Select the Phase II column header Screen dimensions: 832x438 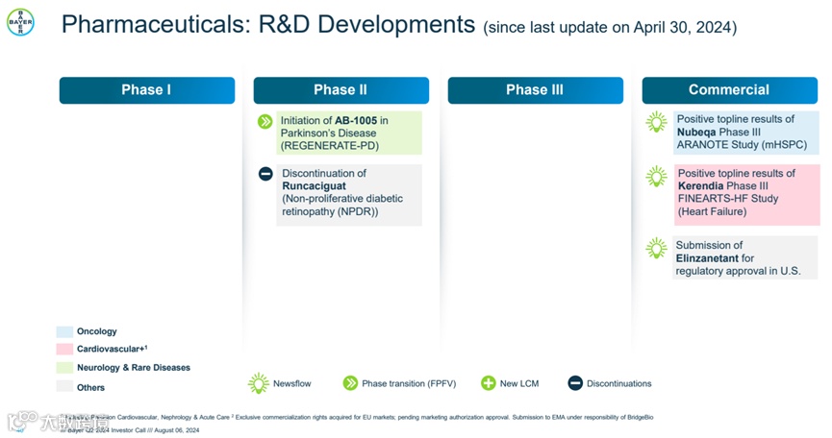coord(341,90)
